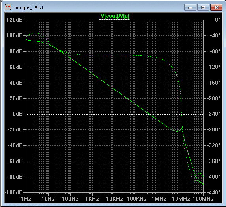Screen dimensions: 226x207
Task: Click the 1KHz frequency axis label
Action: (x=92, y=199)
